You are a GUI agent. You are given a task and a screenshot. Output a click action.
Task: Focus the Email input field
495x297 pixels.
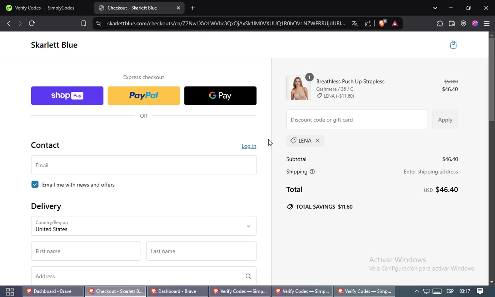144,165
